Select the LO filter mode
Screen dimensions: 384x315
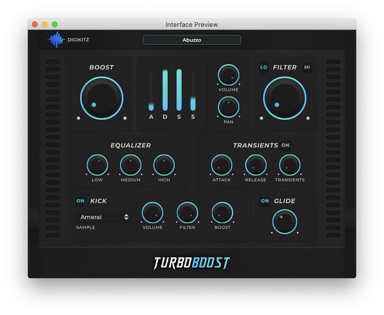tap(263, 67)
